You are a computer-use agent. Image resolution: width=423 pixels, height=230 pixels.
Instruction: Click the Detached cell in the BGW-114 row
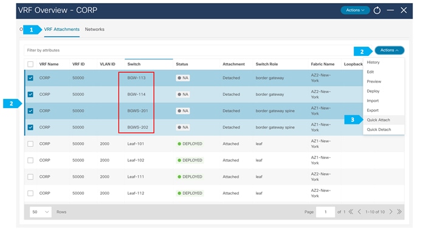[x=231, y=94]
